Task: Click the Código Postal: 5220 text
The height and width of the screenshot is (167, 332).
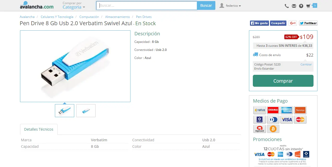Action: click(x=267, y=64)
